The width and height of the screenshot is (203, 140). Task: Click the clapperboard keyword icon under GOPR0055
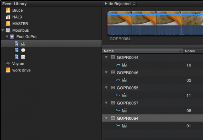124,95
